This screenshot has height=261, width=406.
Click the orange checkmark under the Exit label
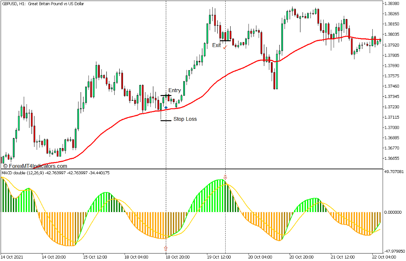[225, 47]
